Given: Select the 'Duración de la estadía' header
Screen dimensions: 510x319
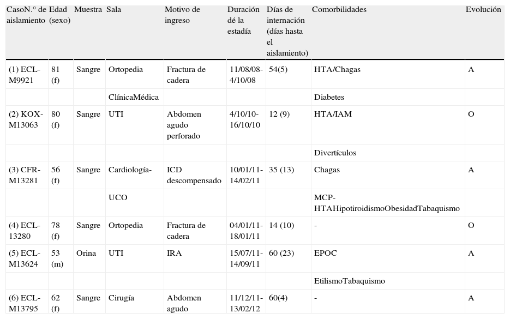Looking at the screenshot, I should (239, 21).
